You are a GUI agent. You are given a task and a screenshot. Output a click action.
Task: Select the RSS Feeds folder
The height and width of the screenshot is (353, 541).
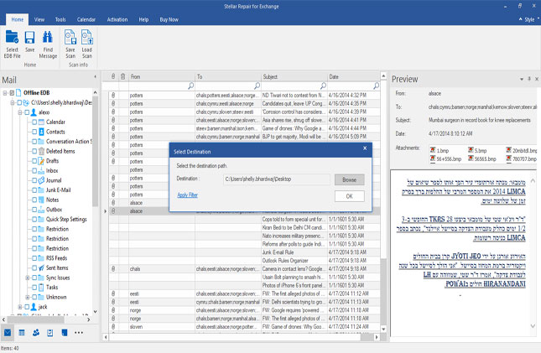[x=56, y=258]
